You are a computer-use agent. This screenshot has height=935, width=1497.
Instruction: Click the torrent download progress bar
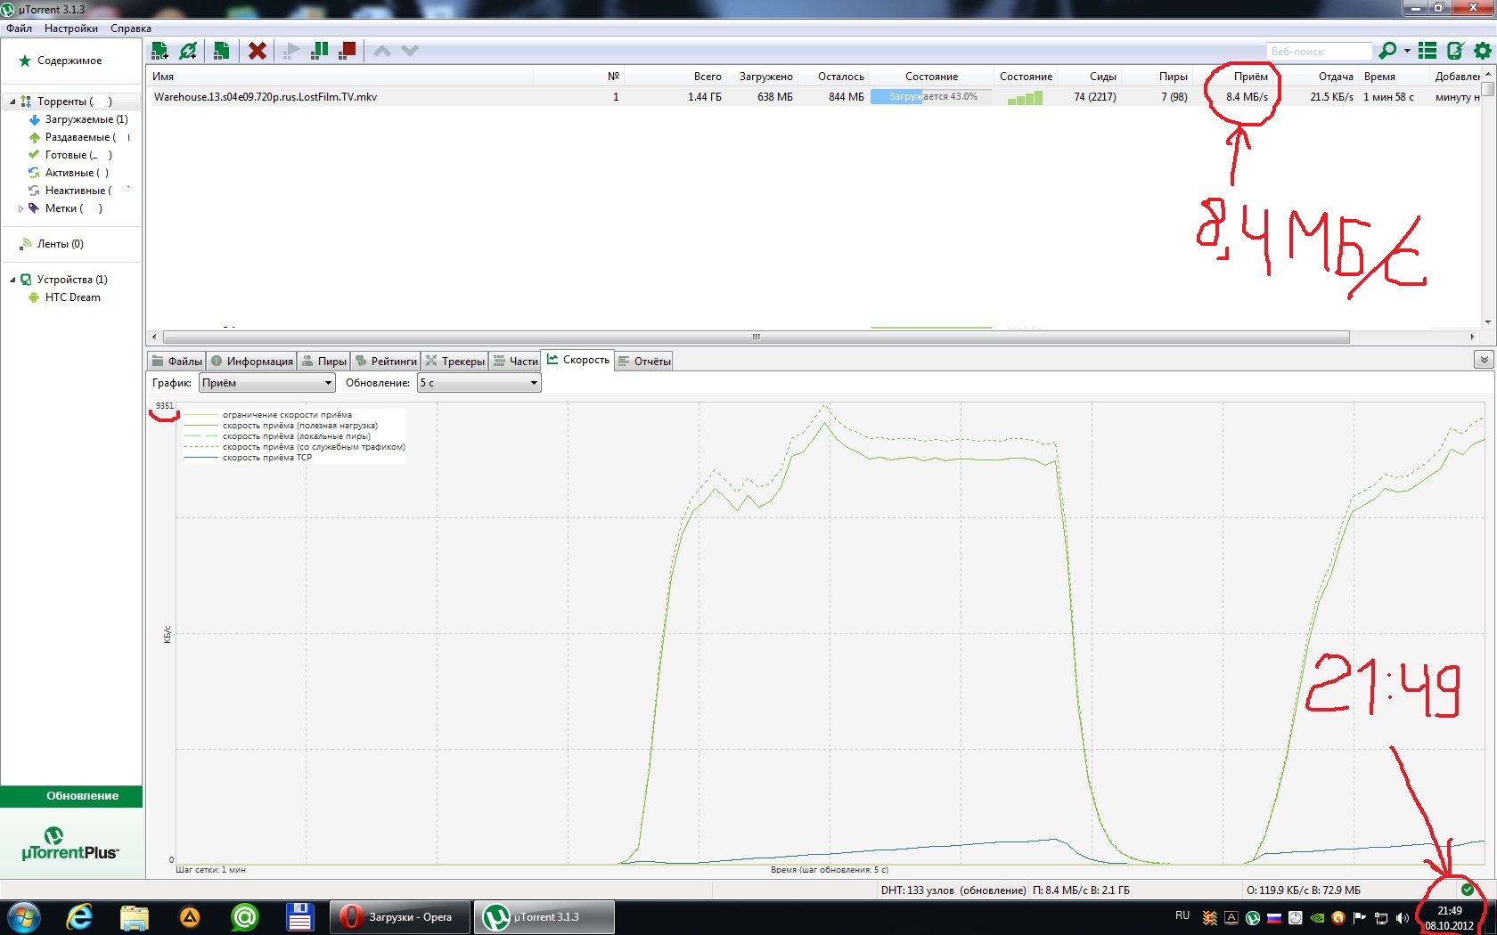pyautogui.click(x=931, y=97)
